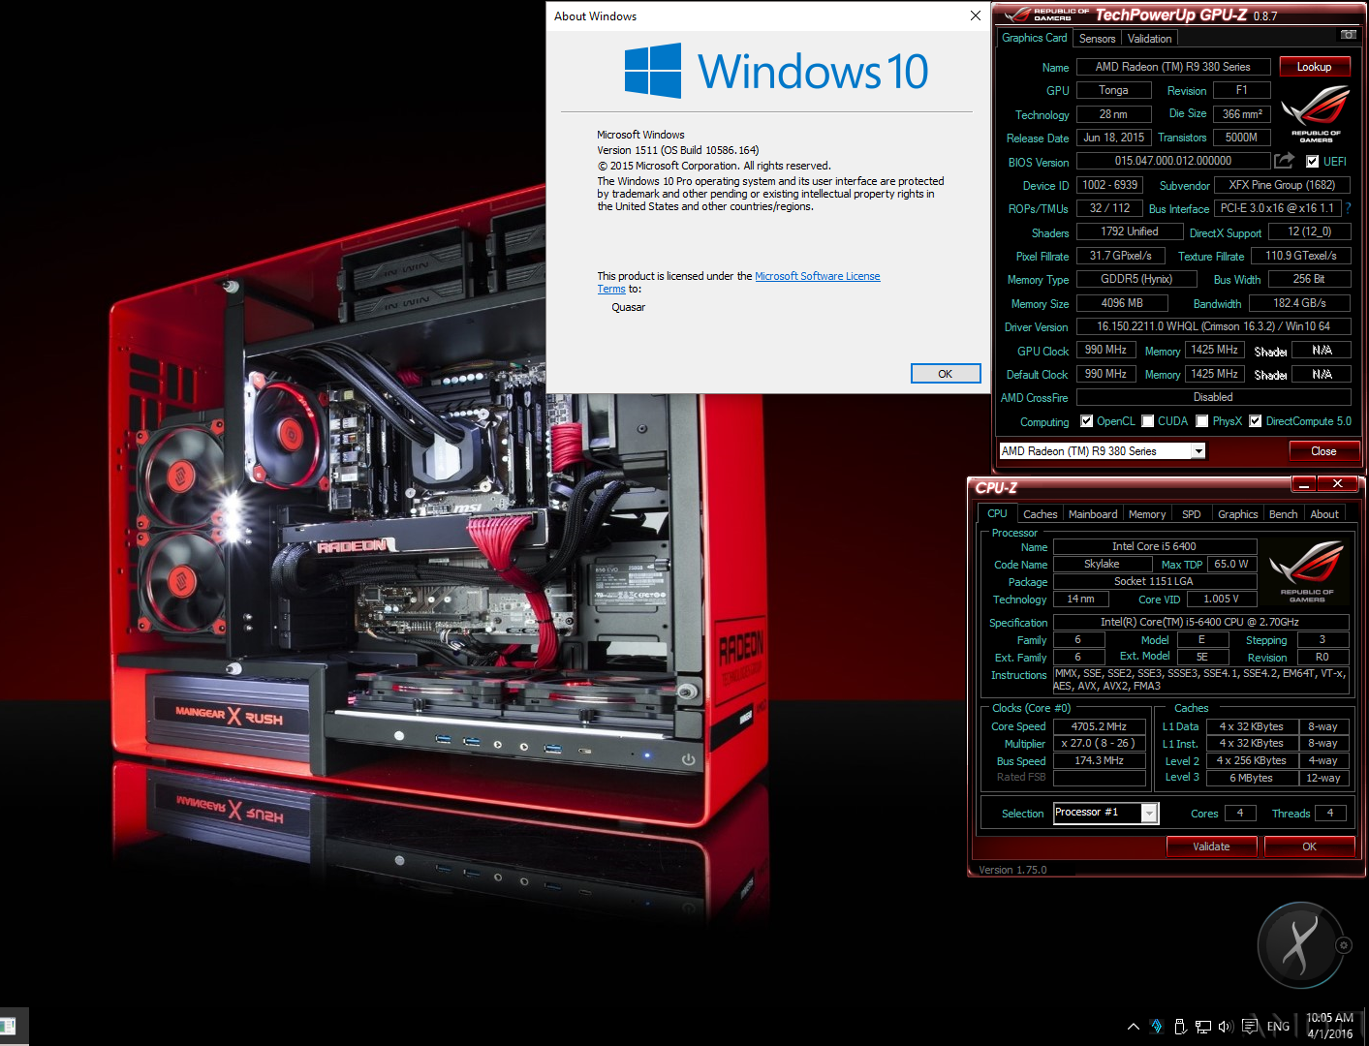Open the round X desktop gadget
Image resolution: width=1369 pixels, height=1046 pixels.
tap(1298, 945)
